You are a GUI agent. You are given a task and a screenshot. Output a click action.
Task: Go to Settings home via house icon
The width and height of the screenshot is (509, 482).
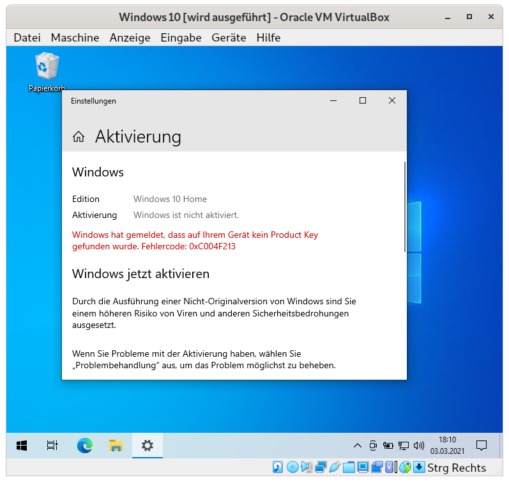pos(79,137)
